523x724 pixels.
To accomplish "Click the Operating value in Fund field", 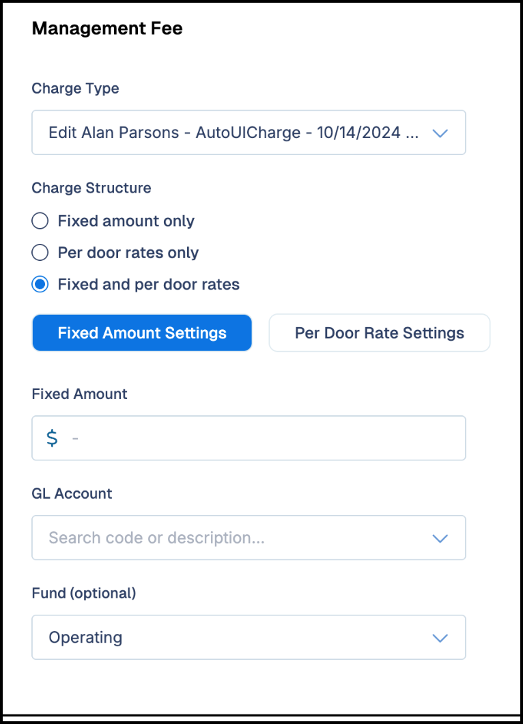I will [x=86, y=638].
